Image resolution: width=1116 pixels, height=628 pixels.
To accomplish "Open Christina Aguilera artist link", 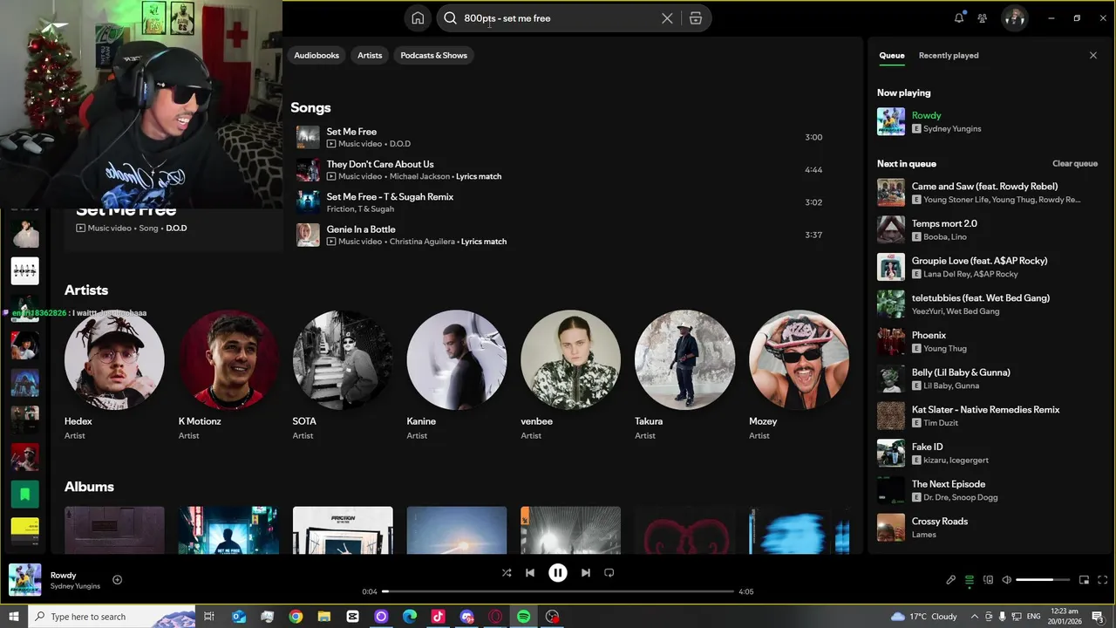I will [x=422, y=242].
